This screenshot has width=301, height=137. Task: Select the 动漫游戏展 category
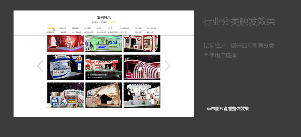pos(123,32)
